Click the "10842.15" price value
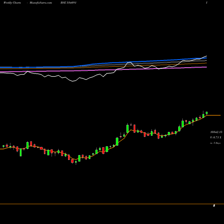 216,132
